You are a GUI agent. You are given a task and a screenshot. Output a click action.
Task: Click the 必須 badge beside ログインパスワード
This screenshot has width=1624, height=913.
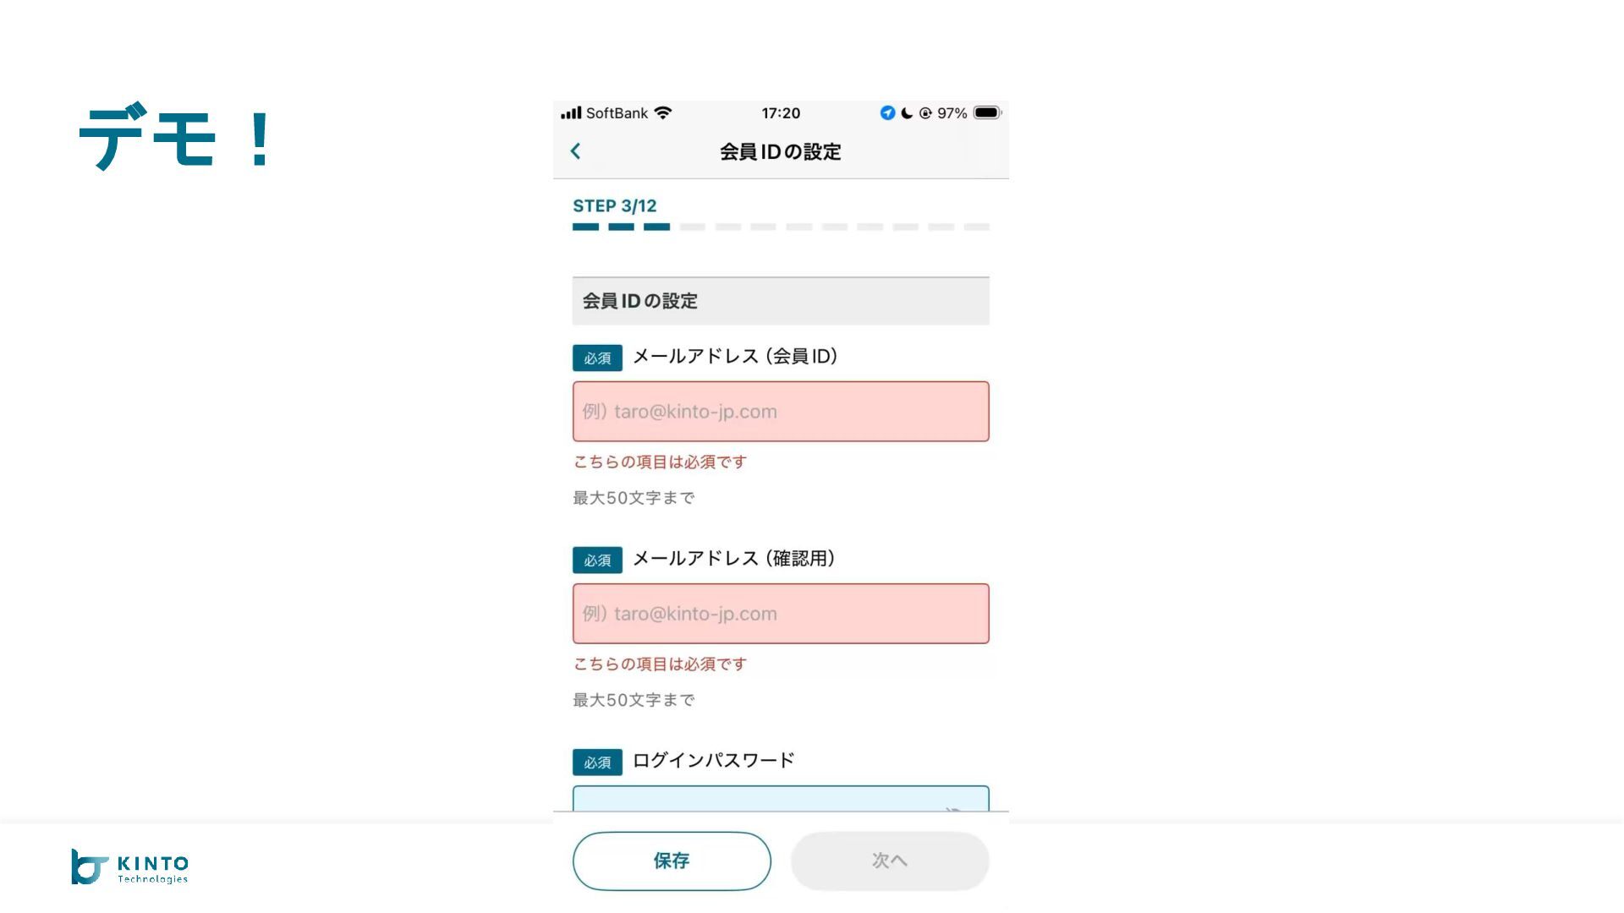597,763
